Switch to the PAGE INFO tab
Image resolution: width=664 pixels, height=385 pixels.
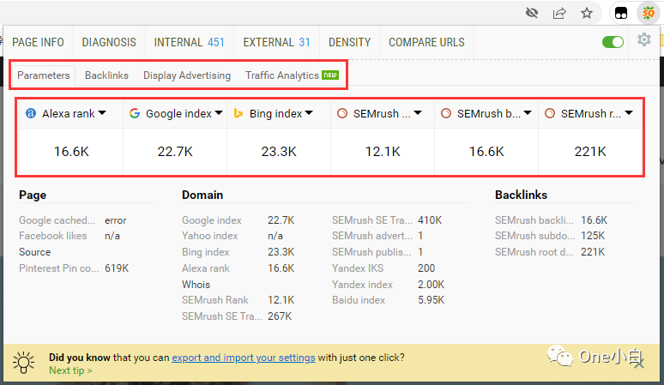tap(38, 42)
